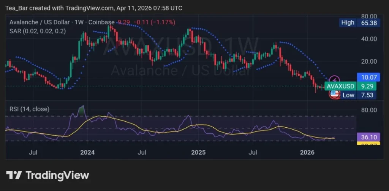Click the TradingView logo icon
The image size is (389, 191).
[x=14, y=175]
